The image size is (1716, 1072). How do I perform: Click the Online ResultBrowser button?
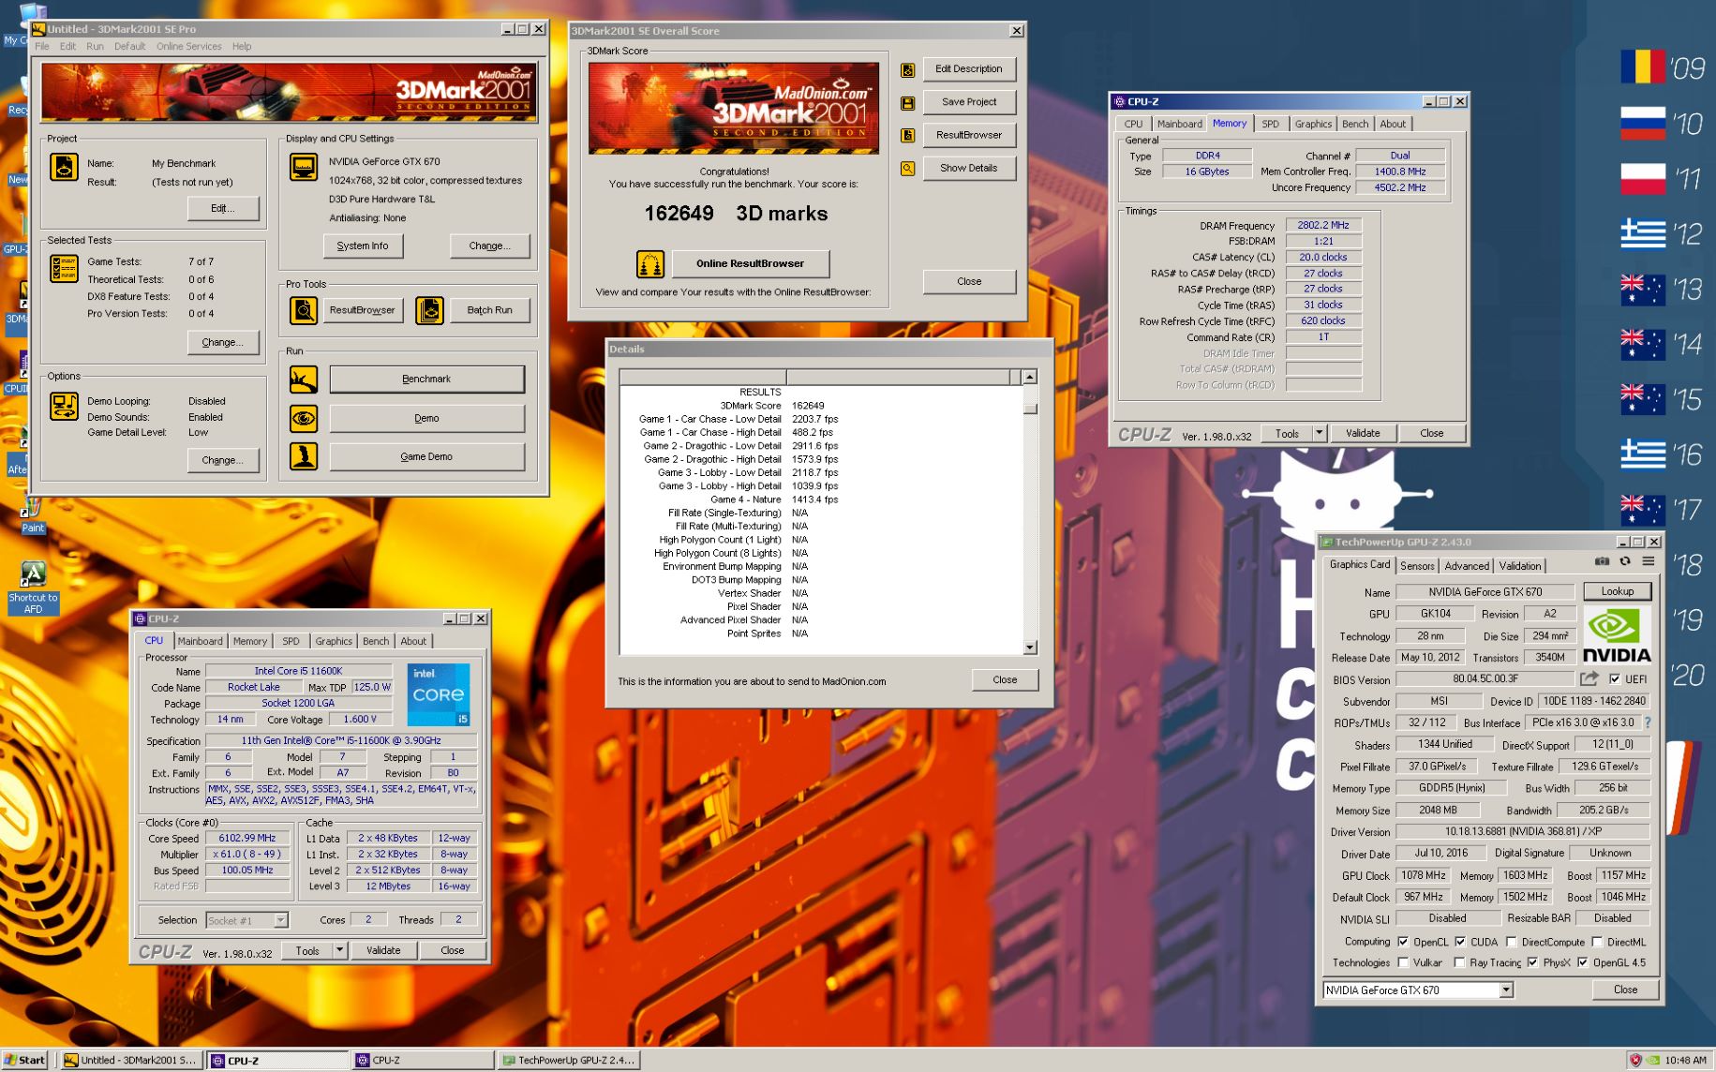tap(750, 263)
